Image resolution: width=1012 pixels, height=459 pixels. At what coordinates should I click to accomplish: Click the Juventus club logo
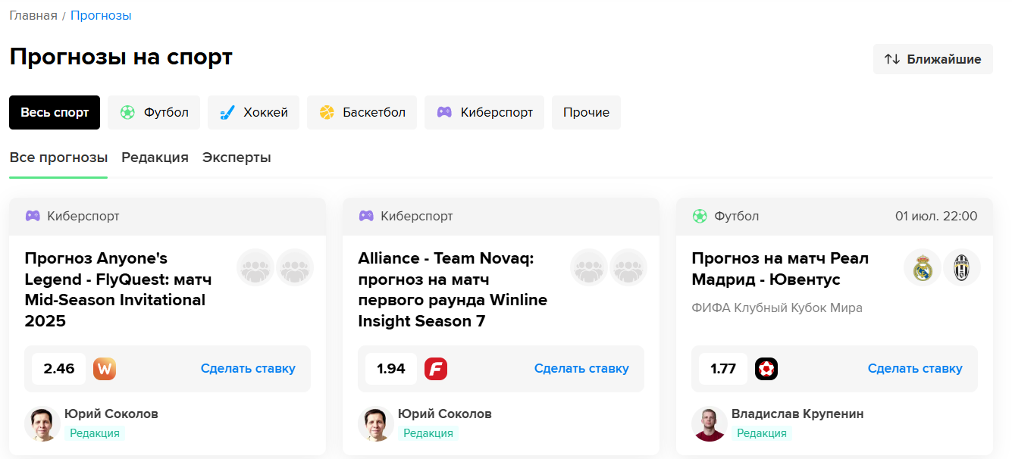[x=963, y=267]
